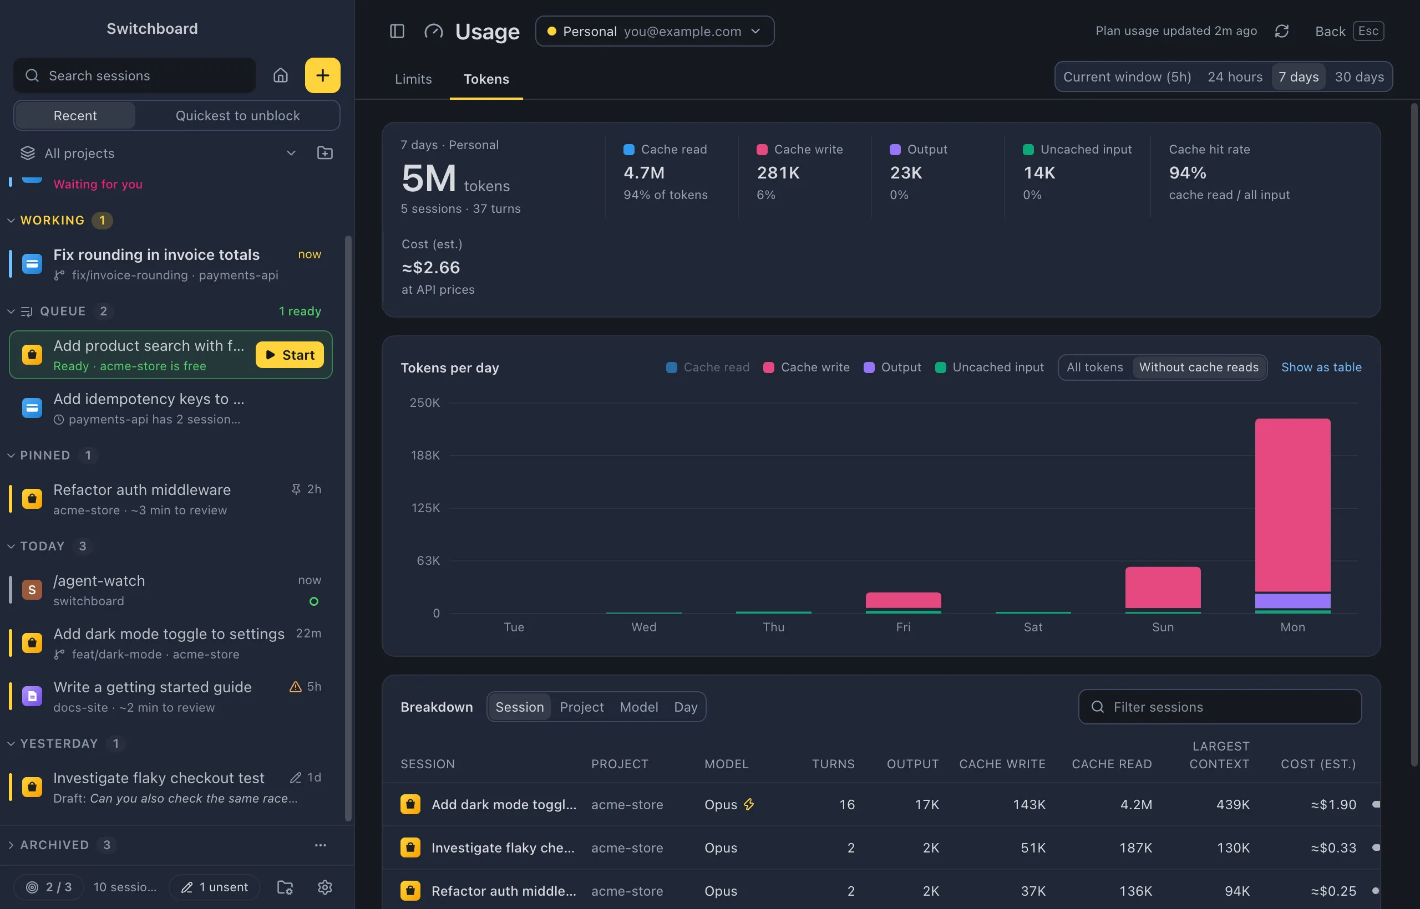Click Show as table link
1420x909 pixels.
[1321, 367]
